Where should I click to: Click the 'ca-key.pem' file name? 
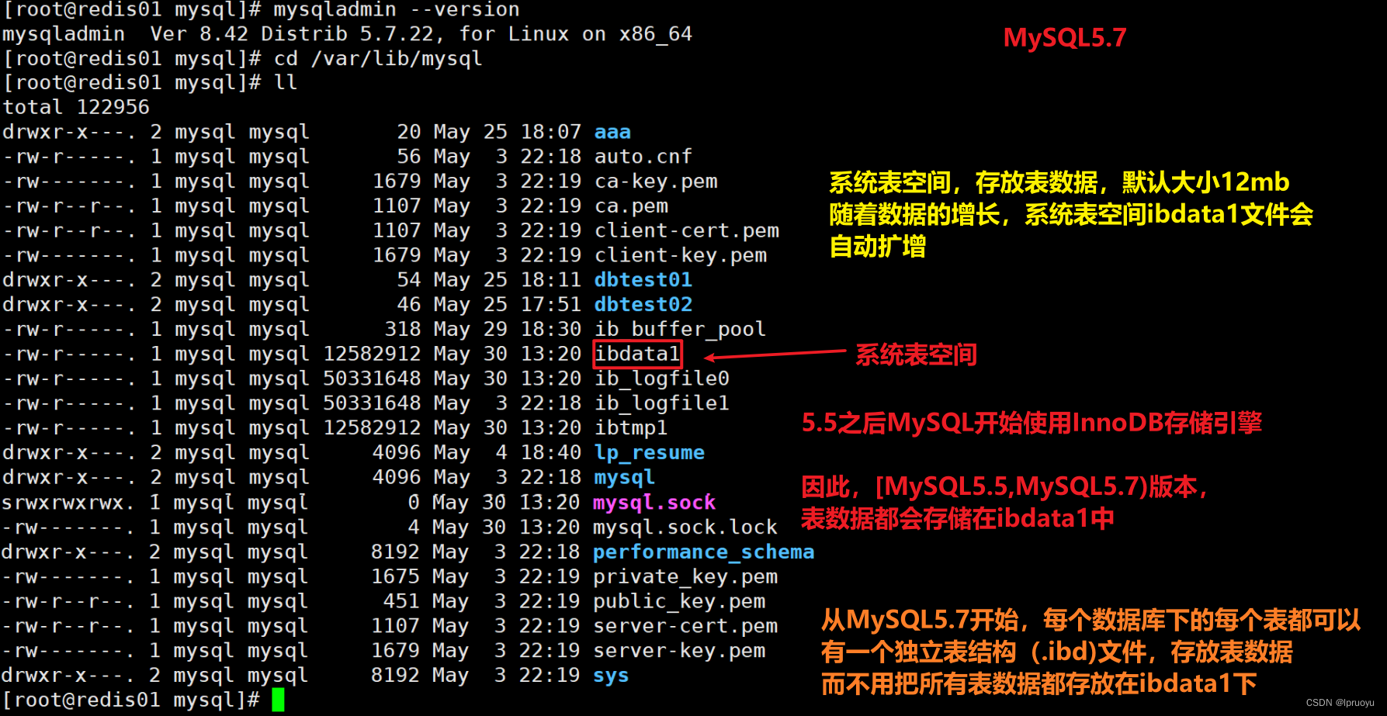[656, 182]
